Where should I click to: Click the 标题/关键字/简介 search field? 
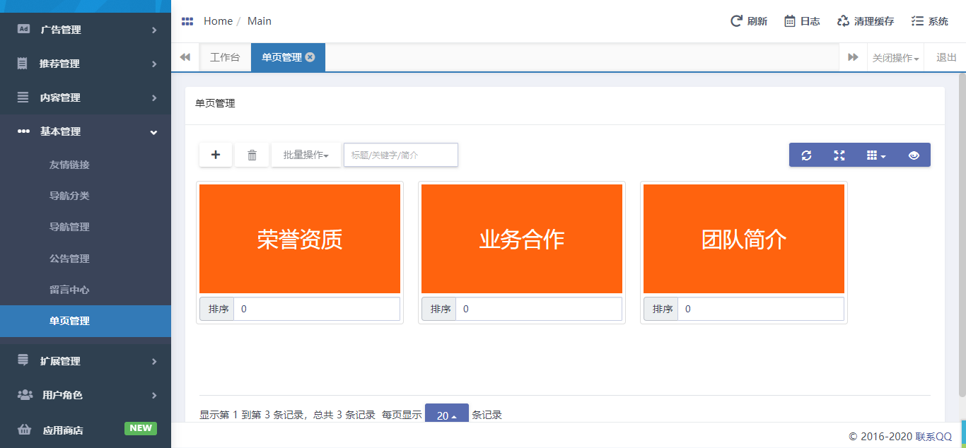click(400, 155)
